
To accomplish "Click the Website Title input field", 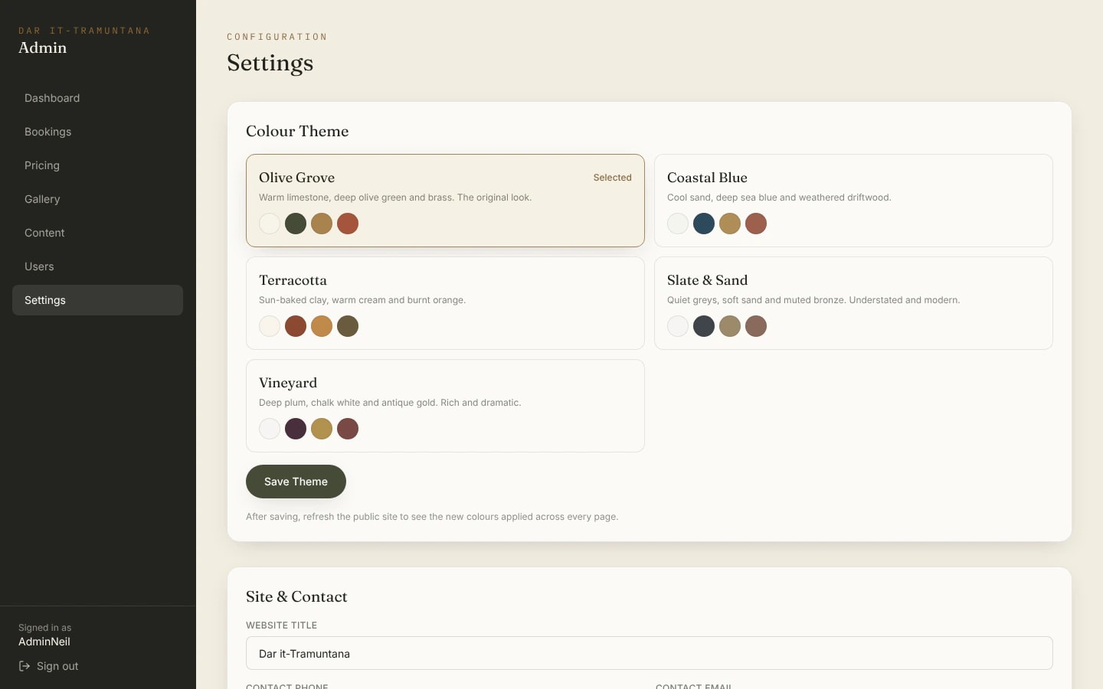I will [x=650, y=653].
